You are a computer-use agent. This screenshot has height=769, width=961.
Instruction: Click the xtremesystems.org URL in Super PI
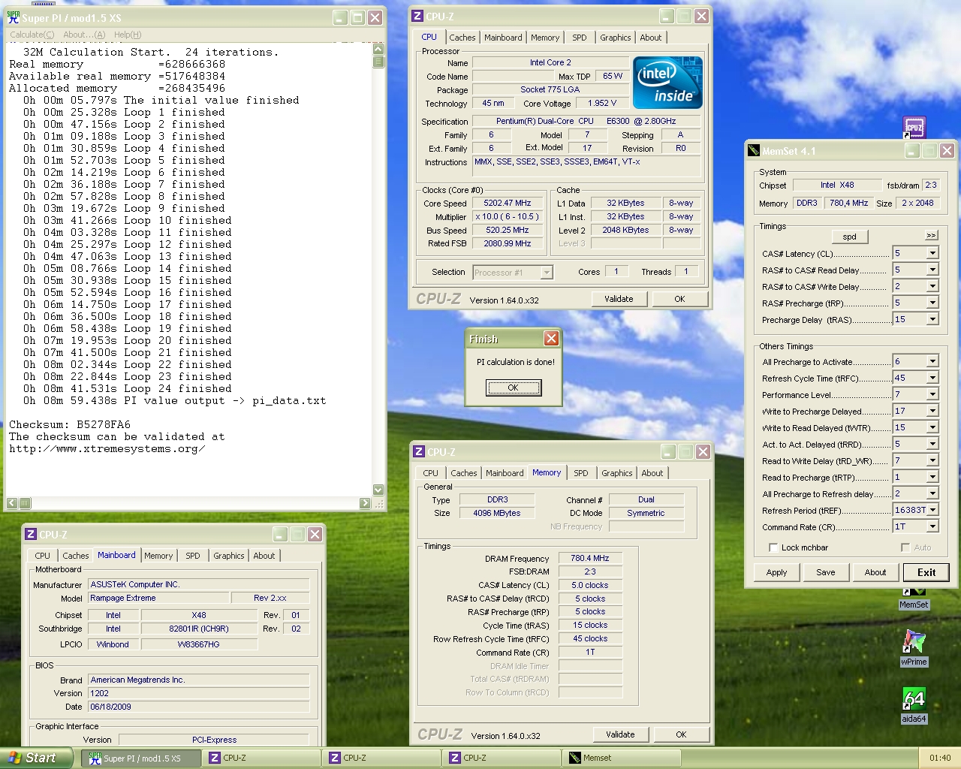(x=107, y=449)
